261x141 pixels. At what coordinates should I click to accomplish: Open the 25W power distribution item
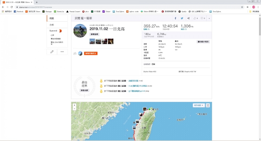click(57, 43)
